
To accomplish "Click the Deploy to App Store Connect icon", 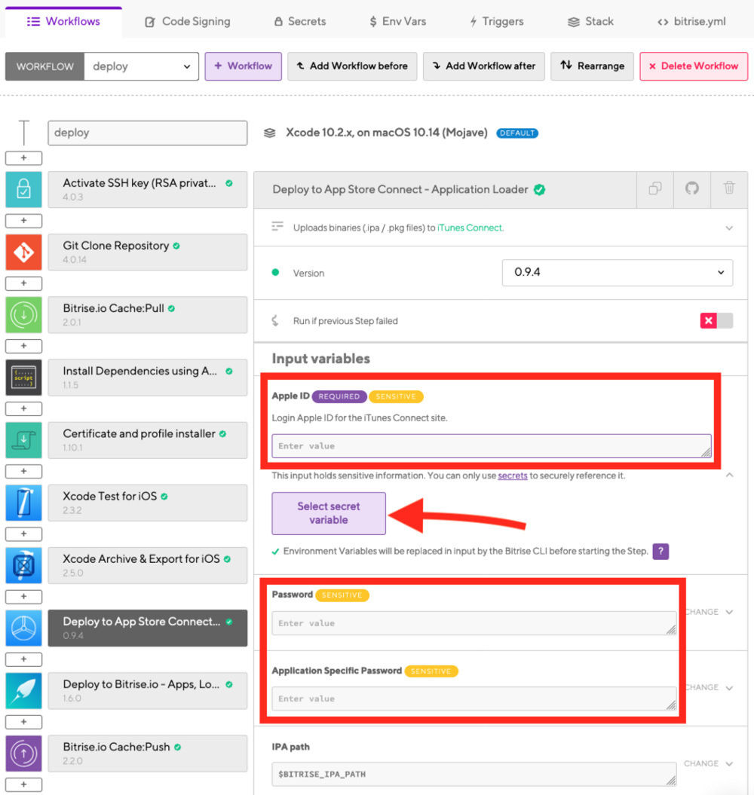I will (23, 628).
